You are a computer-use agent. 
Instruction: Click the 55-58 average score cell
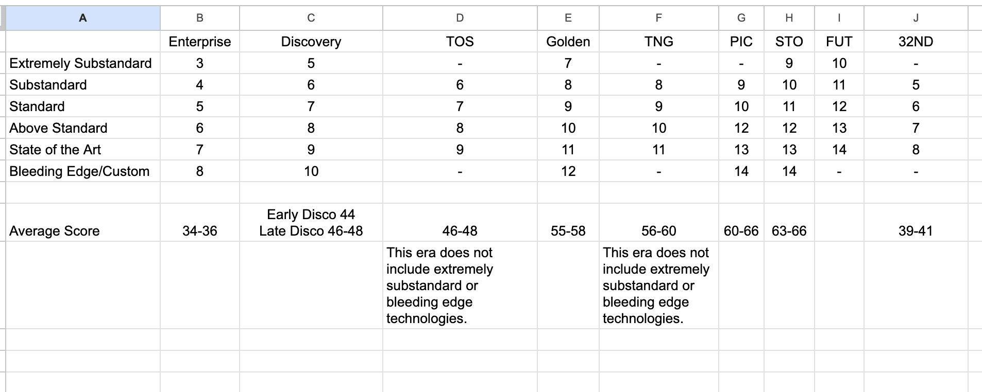(x=568, y=231)
